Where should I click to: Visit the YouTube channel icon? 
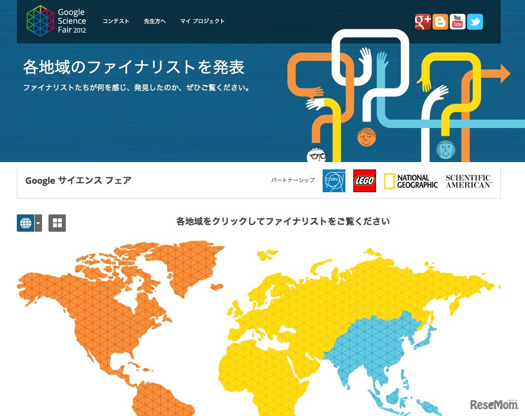[x=457, y=22]
